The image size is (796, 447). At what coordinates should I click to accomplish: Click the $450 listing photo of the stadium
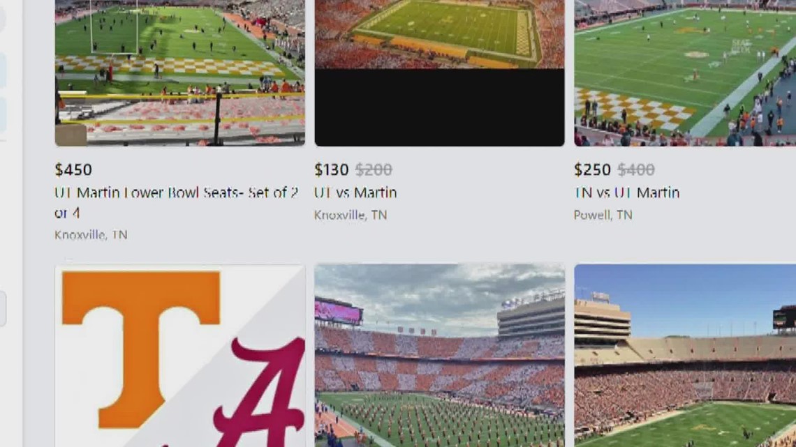point(179,73)
